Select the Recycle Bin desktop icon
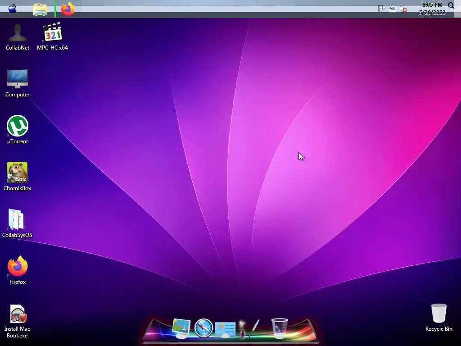 438,318
